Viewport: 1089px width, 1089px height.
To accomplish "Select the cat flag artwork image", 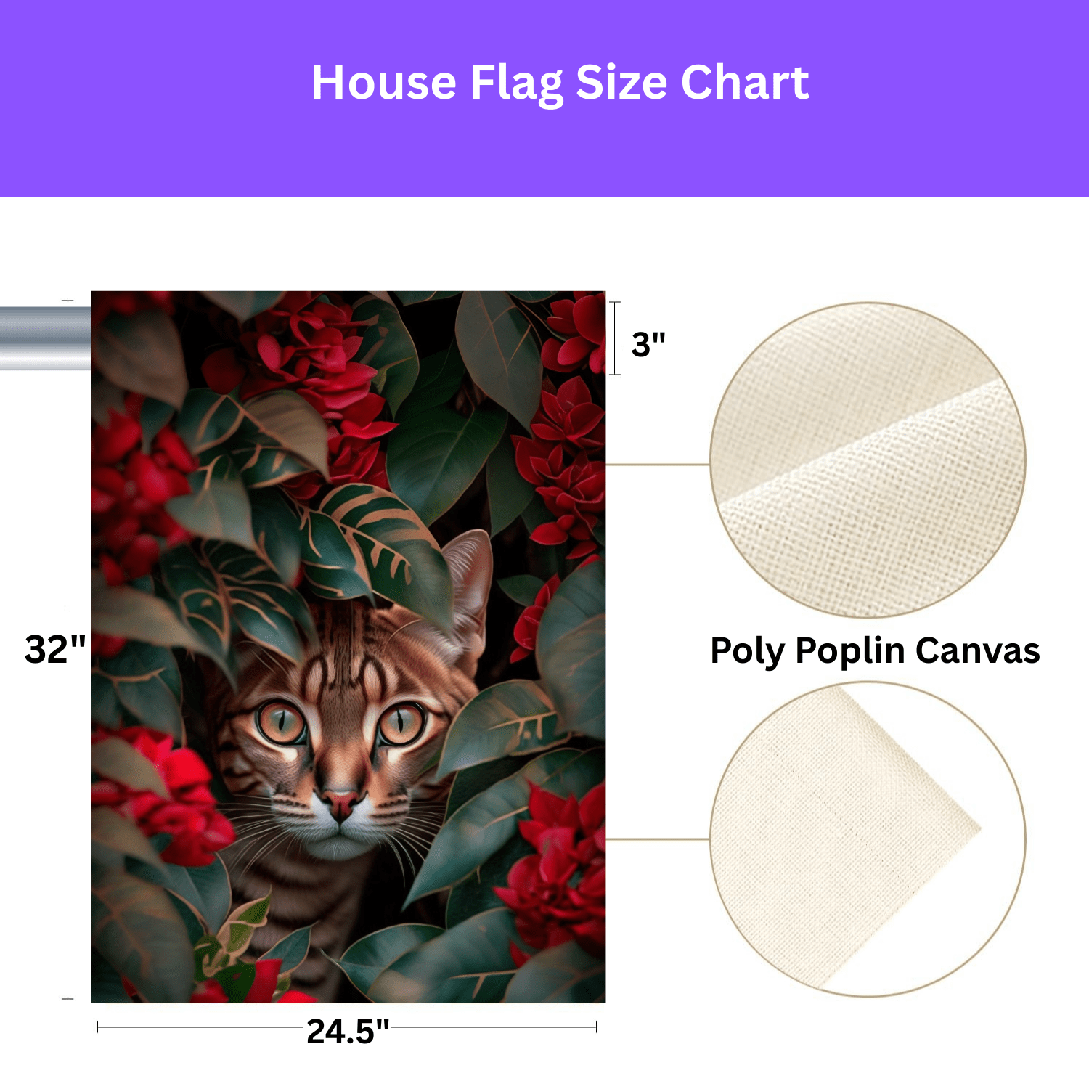I will 348,646.
